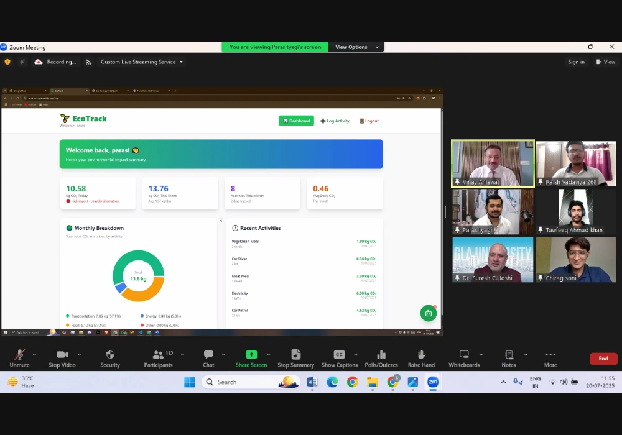622x435 pixels.
Task: Click the Raise Hand icon
Action: coord(421,355)
